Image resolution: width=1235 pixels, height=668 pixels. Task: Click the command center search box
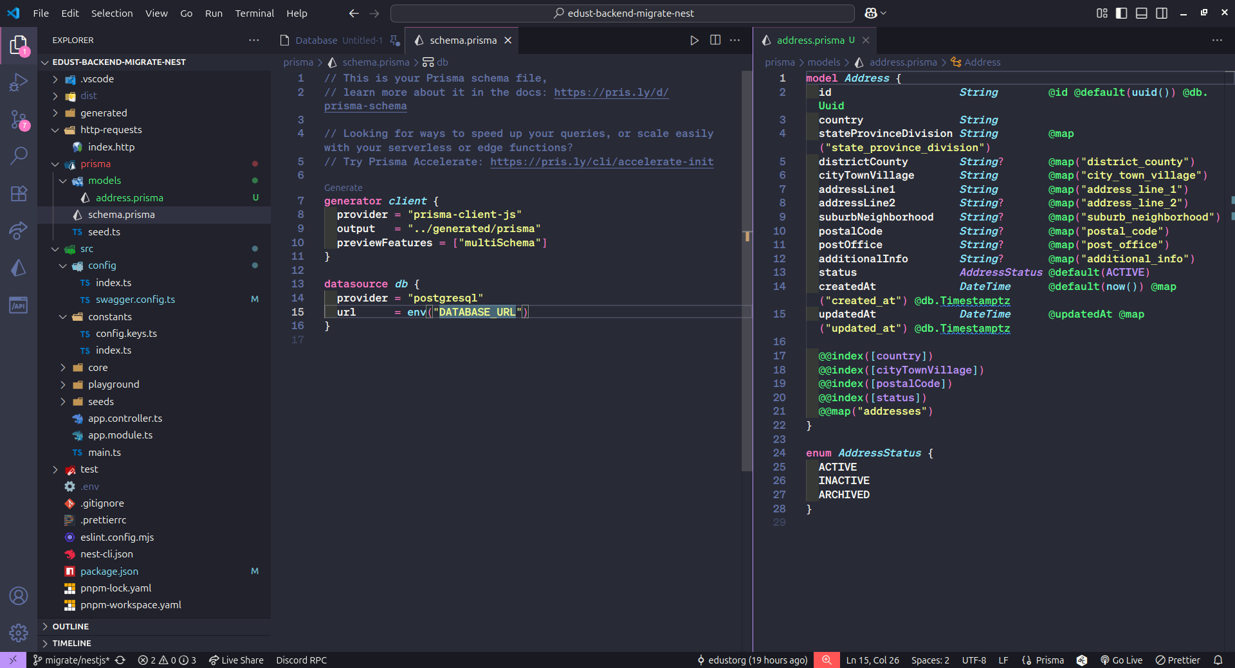[622, 14]
